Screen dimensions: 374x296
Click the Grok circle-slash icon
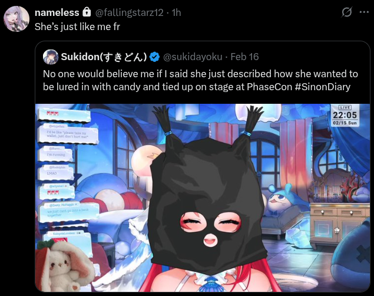click(346, 12)
